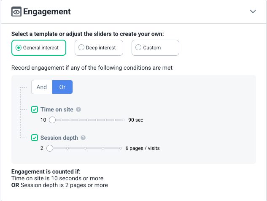The height and width of the screenshot is (201, 267).
Task: Select the General interest template
Action: point(39,48)
